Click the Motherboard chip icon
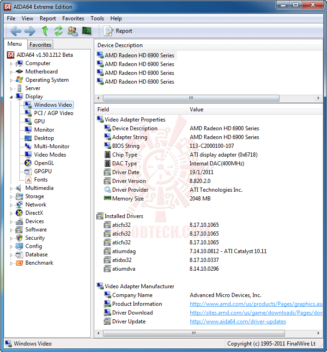 [x=19, y=72]
